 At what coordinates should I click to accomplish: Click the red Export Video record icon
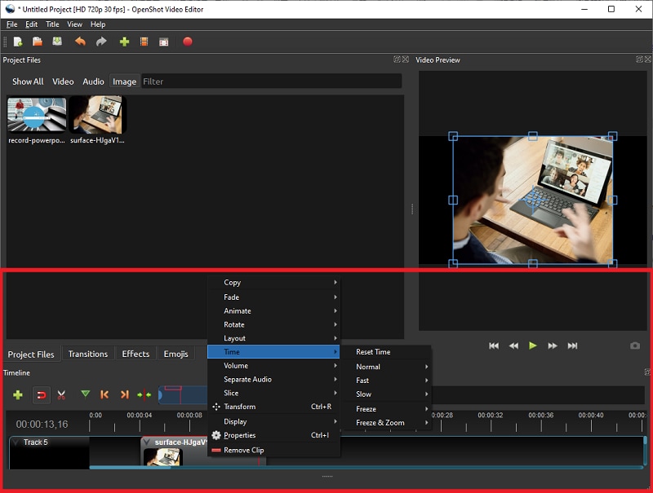[187, 42]
